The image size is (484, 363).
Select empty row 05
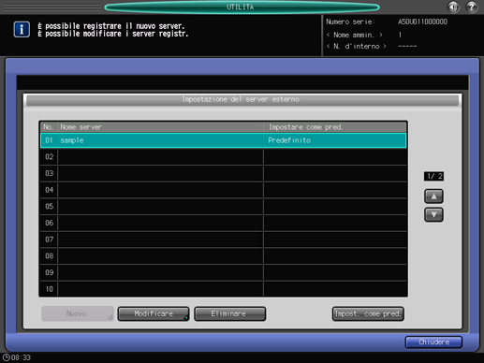coord(223,207)
